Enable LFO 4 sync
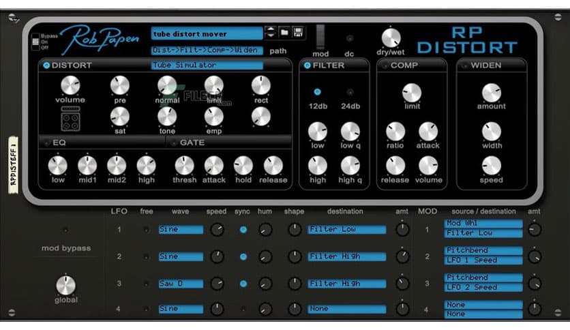The width and height of the screenshot is (570, 330). 243,309
